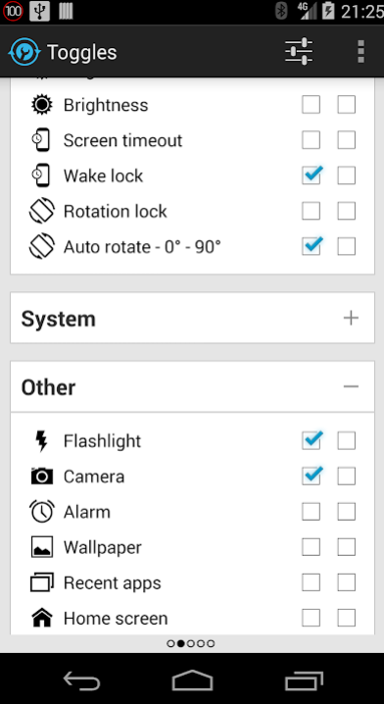
Task: Check the first Wallpaper checkbox
Action: (x=311, y=547)
